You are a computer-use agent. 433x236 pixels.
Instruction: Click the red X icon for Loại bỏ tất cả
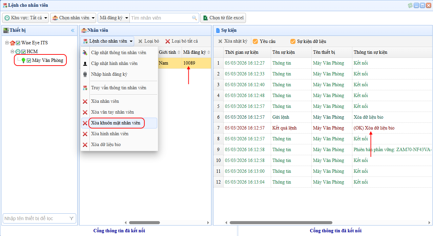pyautogui.click(x=168, y=41)
